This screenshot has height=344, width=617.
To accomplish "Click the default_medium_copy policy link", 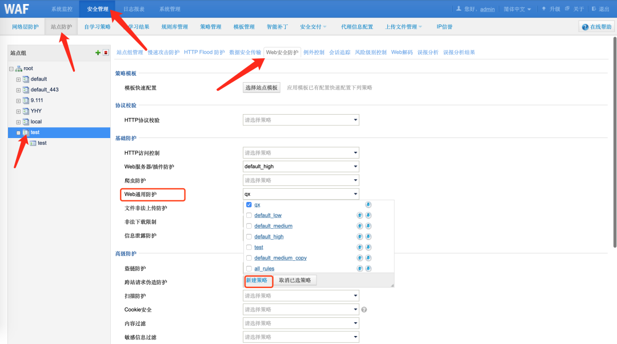I will point(279,258).
